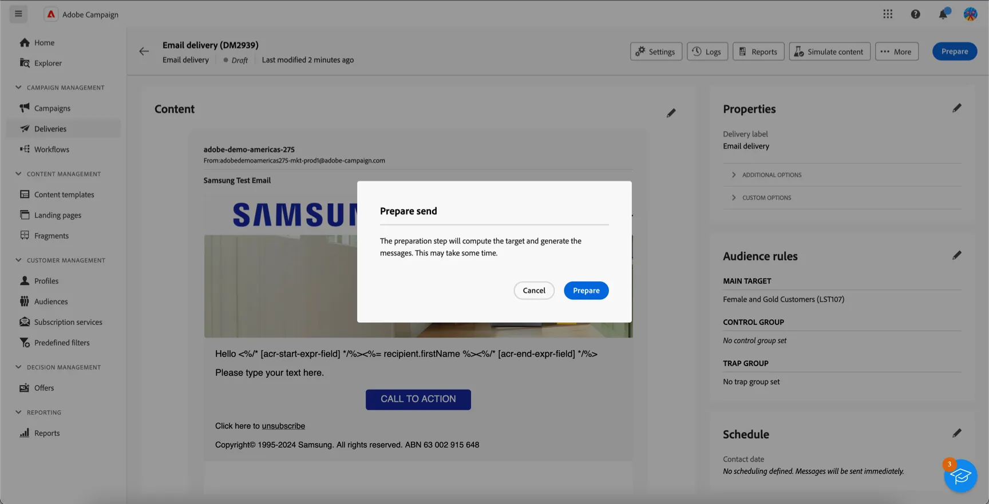Open the apps grid switcher
This screenshot has width=989, height=504.
pos(888,14)
